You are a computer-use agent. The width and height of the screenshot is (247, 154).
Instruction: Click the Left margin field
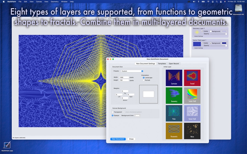tap(119, 95)
